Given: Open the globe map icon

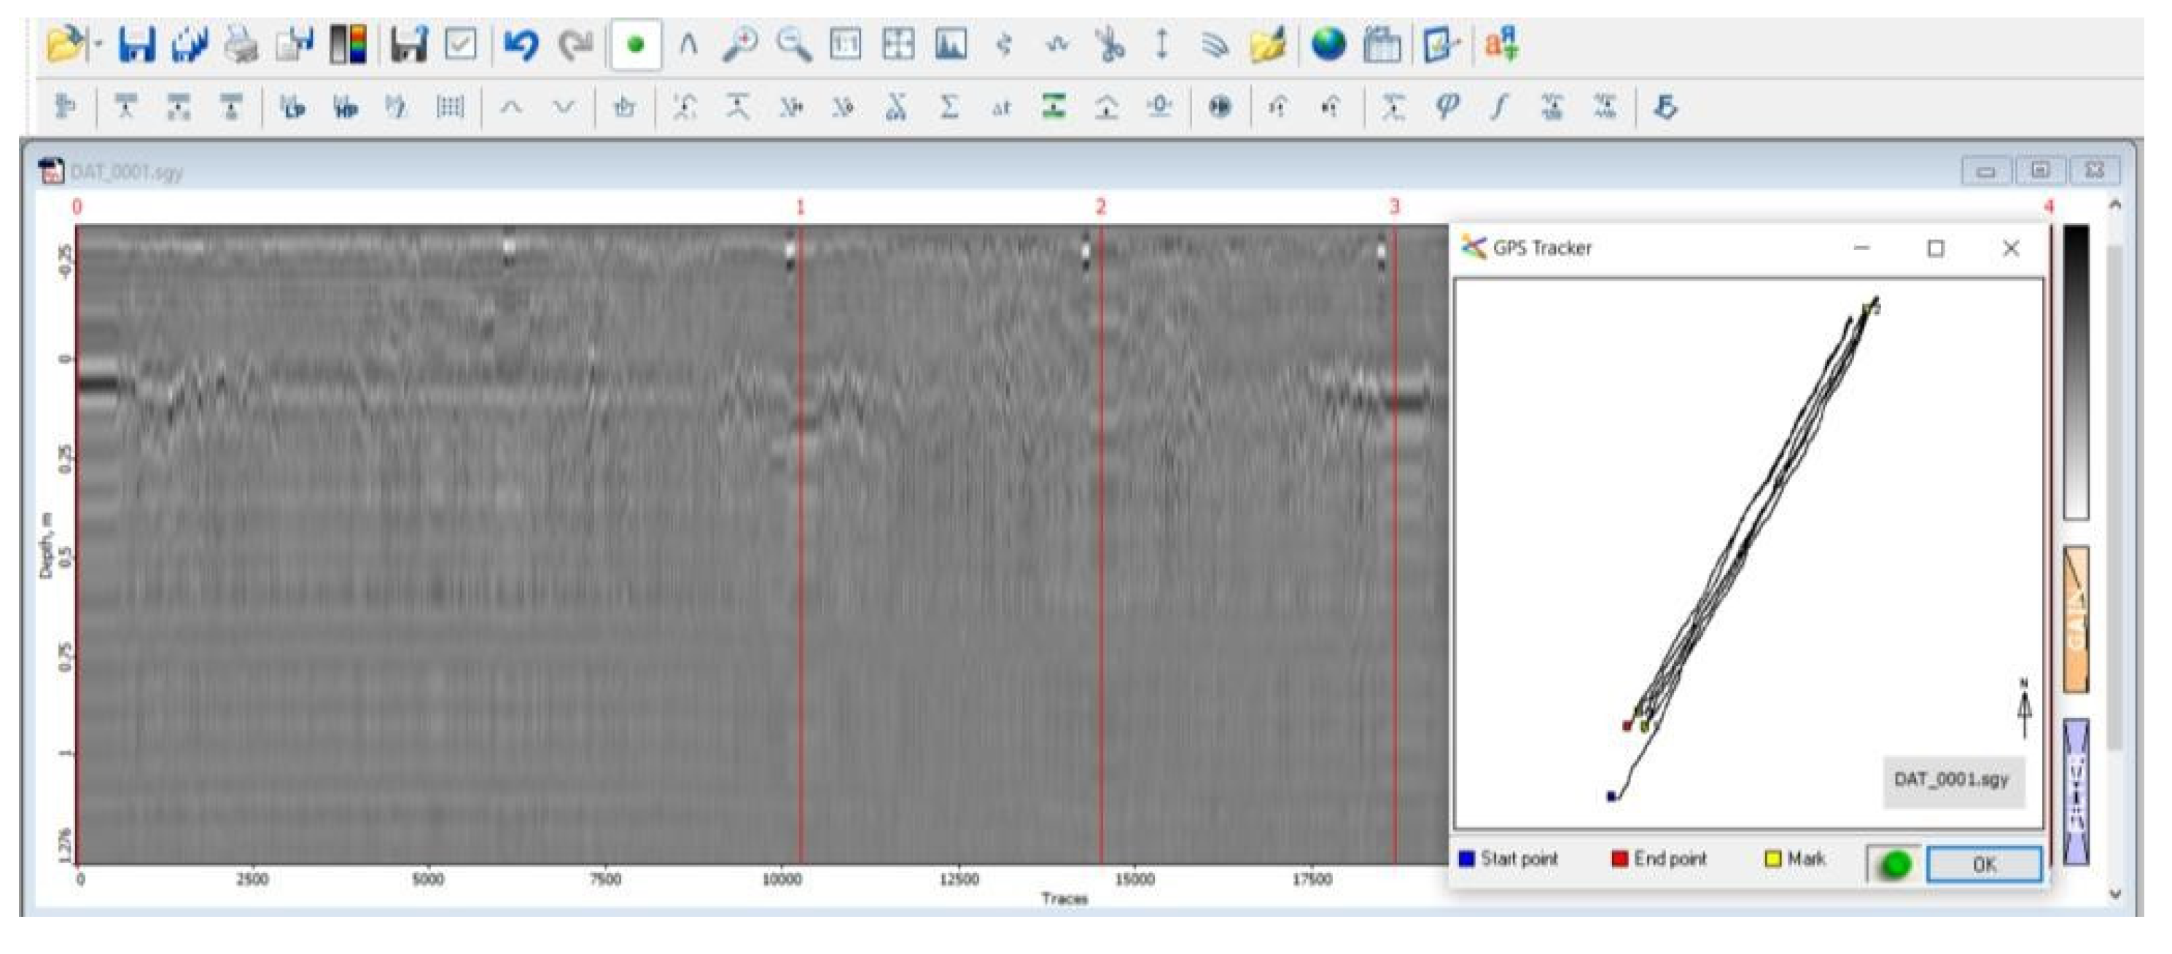Looking at the screenshot, I should [1328, 44].
